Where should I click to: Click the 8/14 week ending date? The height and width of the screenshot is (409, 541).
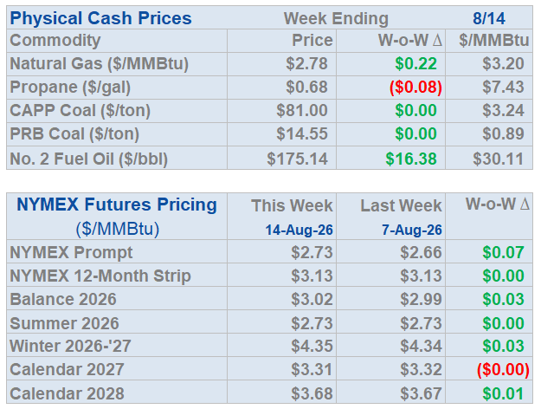pyautogui.click(x=489, y=19)
